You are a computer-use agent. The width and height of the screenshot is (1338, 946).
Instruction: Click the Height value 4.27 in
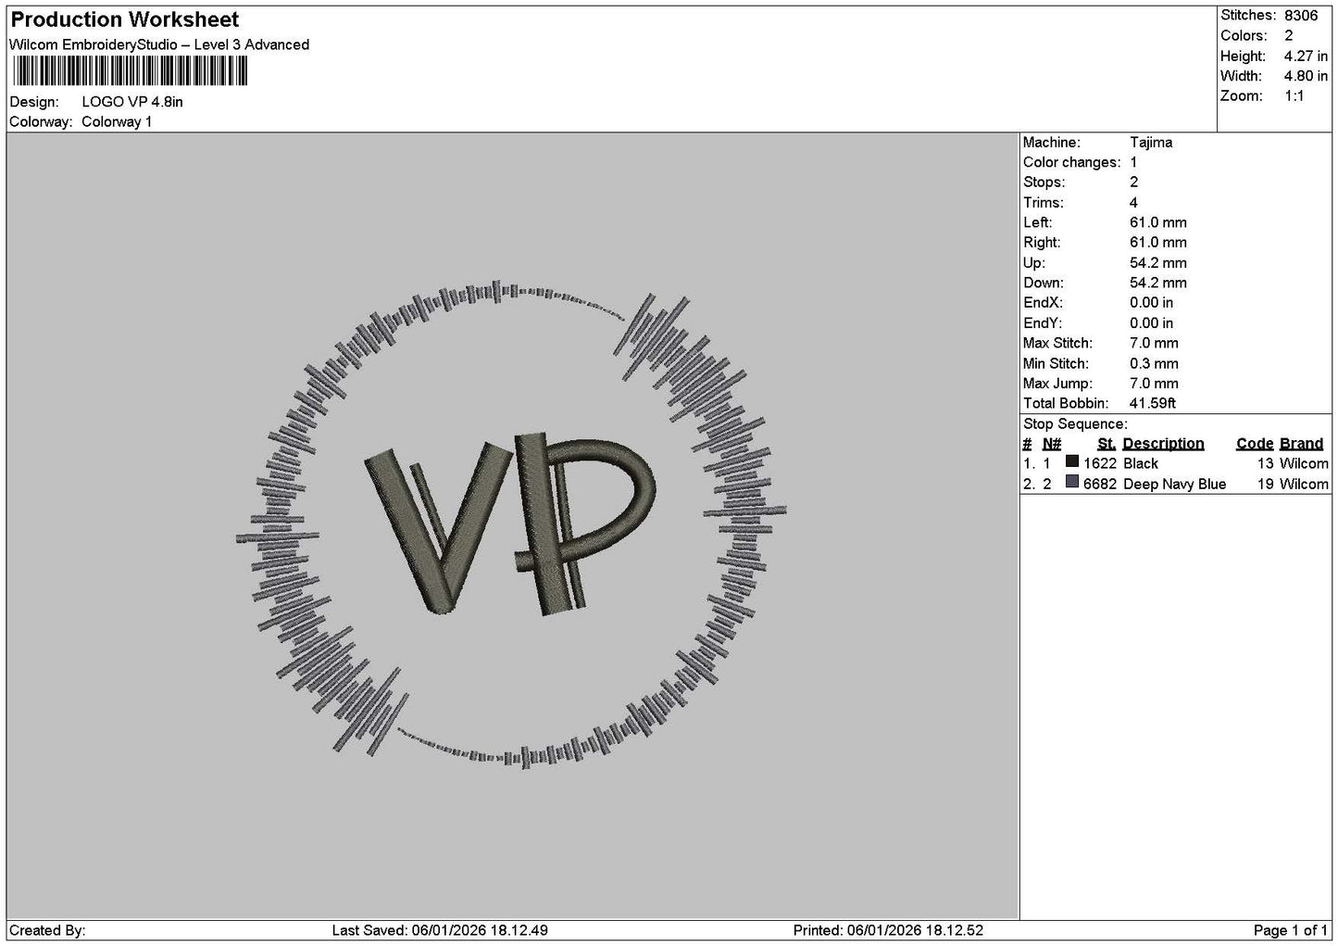(x=1306, y=57)
